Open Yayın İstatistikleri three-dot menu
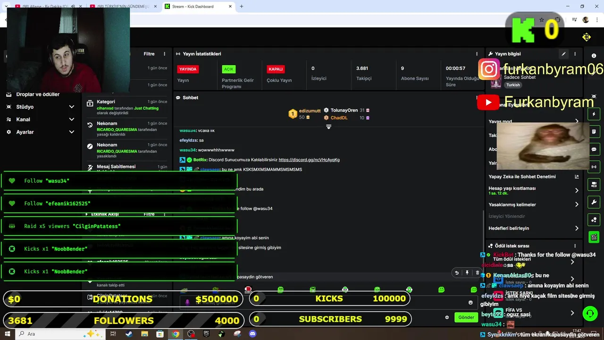 pos(477,54)
